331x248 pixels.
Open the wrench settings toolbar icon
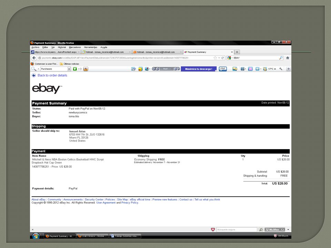[x=281, y=69]
